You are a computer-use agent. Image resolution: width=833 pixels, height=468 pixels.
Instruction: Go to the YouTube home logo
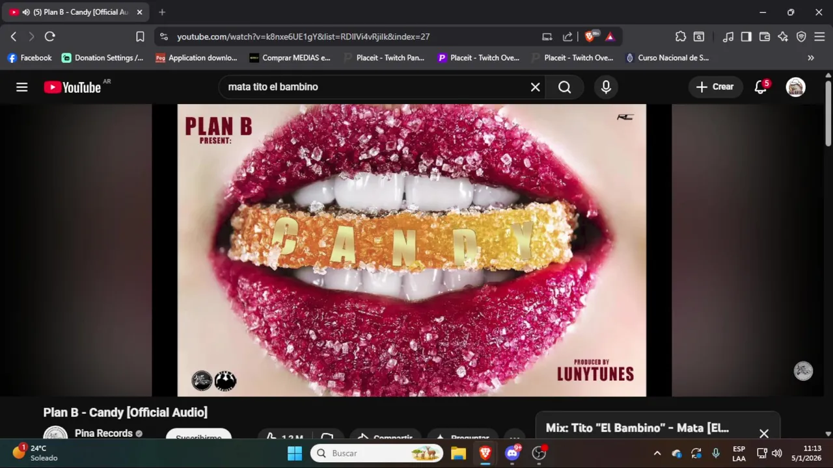point(72,87)
